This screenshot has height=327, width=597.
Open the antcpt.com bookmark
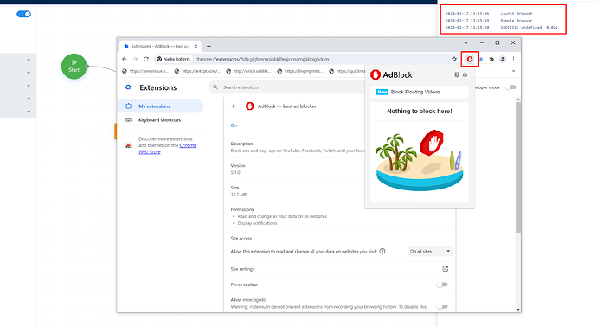197,71
